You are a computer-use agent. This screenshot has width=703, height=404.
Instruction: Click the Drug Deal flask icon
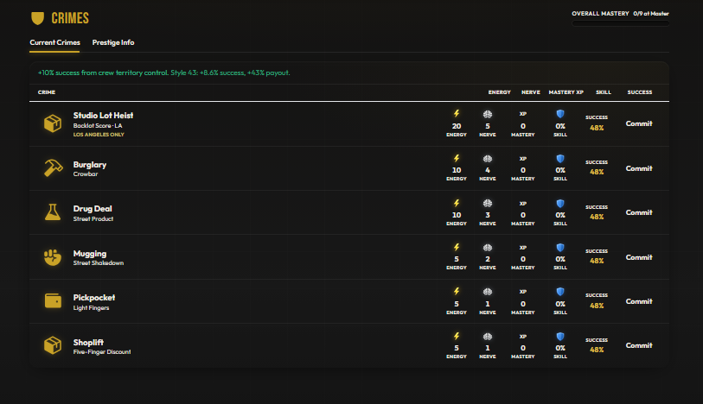click(x=53, y=212)
